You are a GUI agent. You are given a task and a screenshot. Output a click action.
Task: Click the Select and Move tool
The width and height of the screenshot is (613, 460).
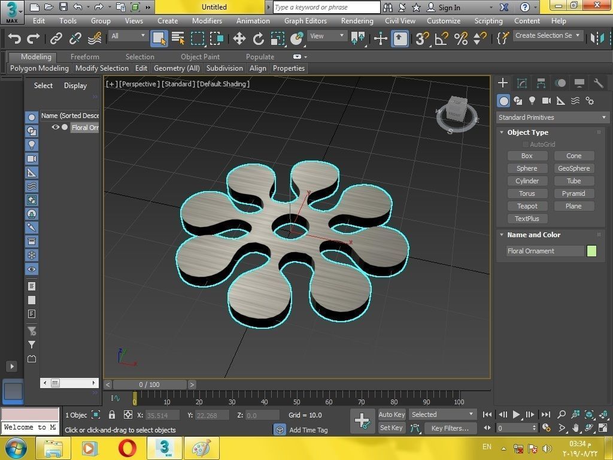coord(239,38)
